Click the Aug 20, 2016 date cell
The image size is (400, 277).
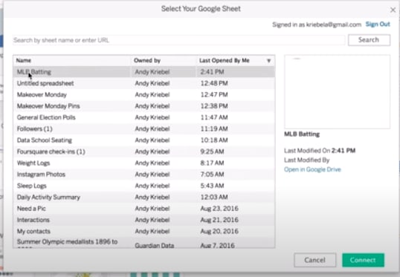[219, 232]
